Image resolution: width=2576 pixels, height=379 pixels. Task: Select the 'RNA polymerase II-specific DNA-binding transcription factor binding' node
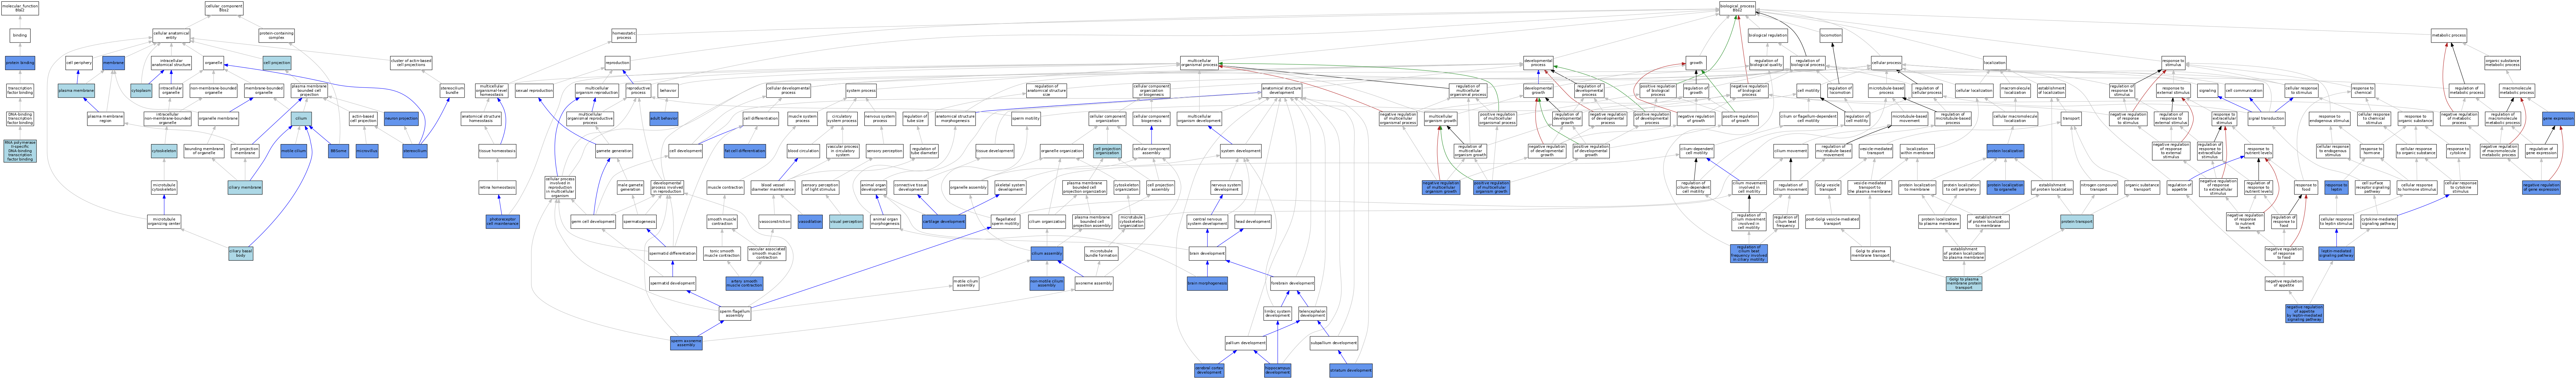coord(20,151)
